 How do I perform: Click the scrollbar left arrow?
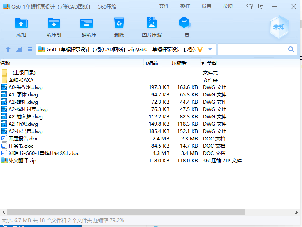tap(4, 212)
